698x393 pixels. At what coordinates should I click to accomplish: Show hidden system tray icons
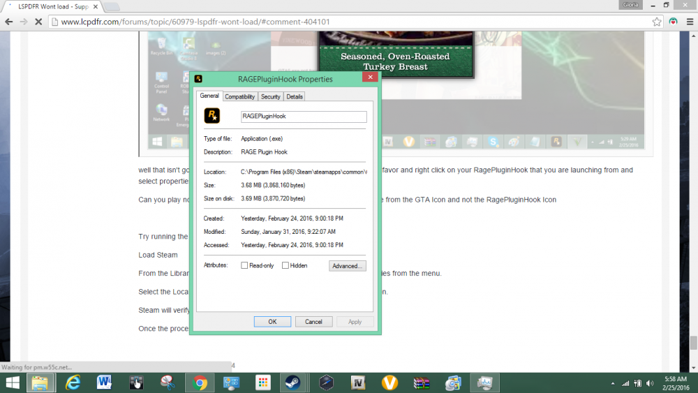tap(613, 383)
